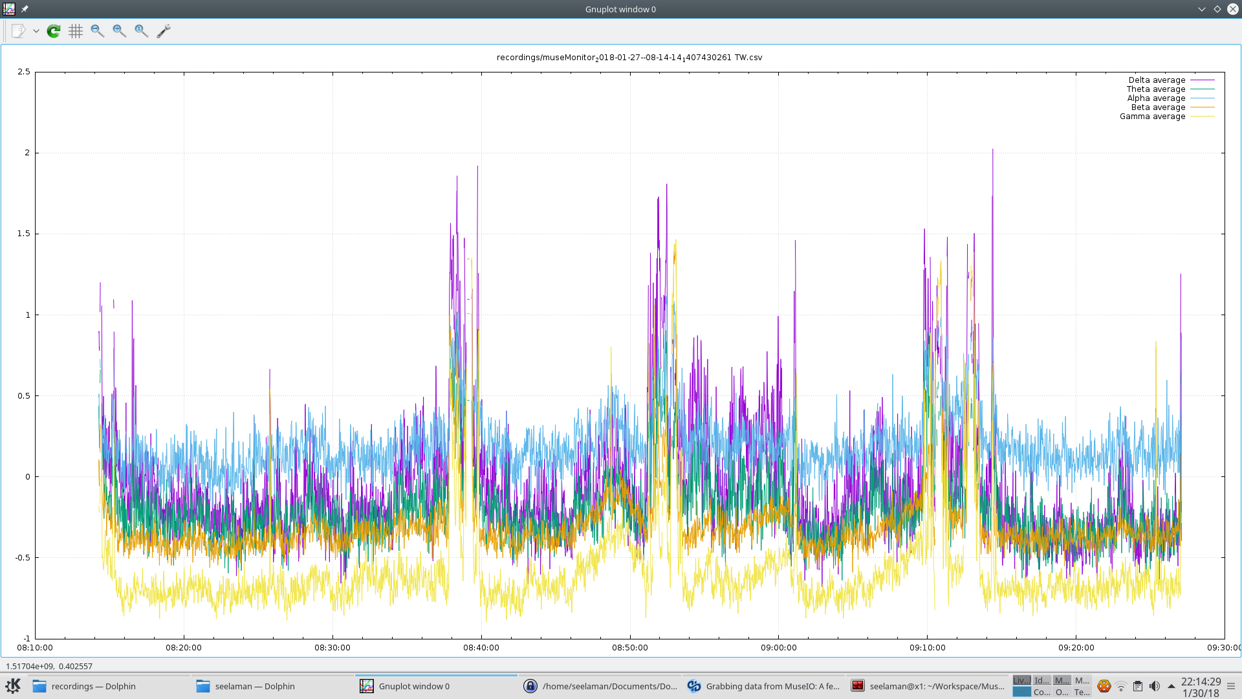This screenshot has height=699, width=1242.
Task: Toggle Gamma average legend entry
Action: 1167,116
